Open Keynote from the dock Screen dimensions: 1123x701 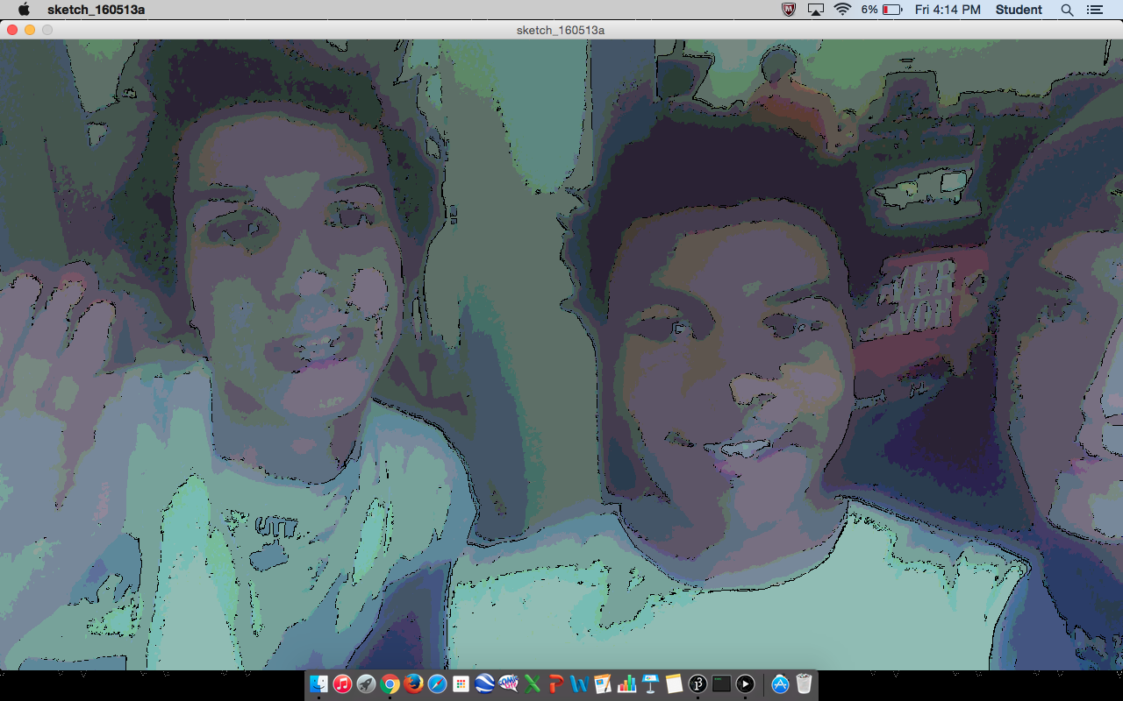(x=650, y=683)
